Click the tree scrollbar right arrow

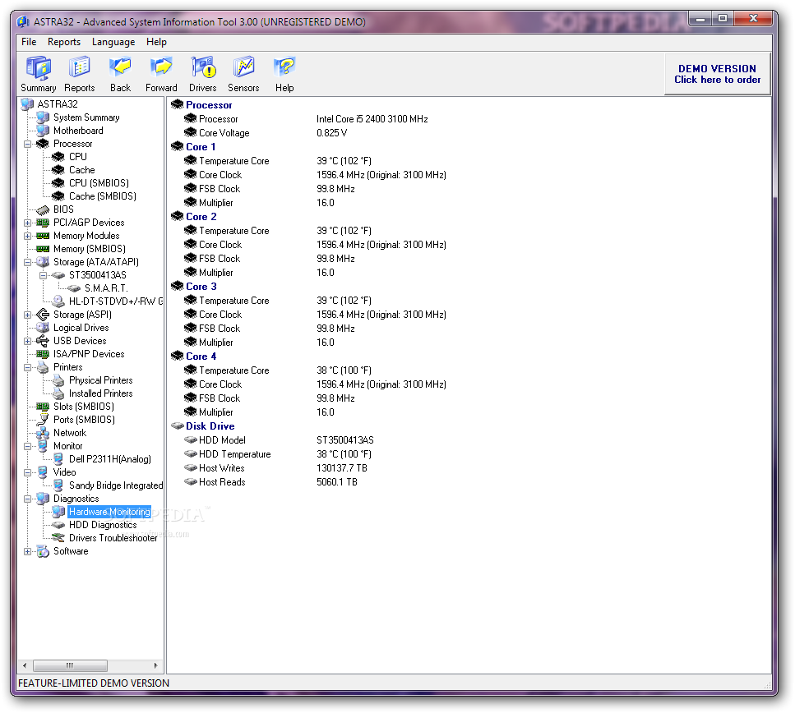156,665
